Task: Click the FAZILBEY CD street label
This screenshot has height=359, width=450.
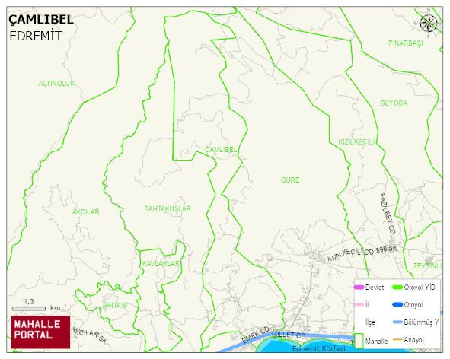Action: (x=388, y=214)
